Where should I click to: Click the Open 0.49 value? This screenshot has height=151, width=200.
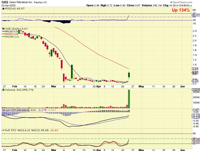[x=93, y=5]
